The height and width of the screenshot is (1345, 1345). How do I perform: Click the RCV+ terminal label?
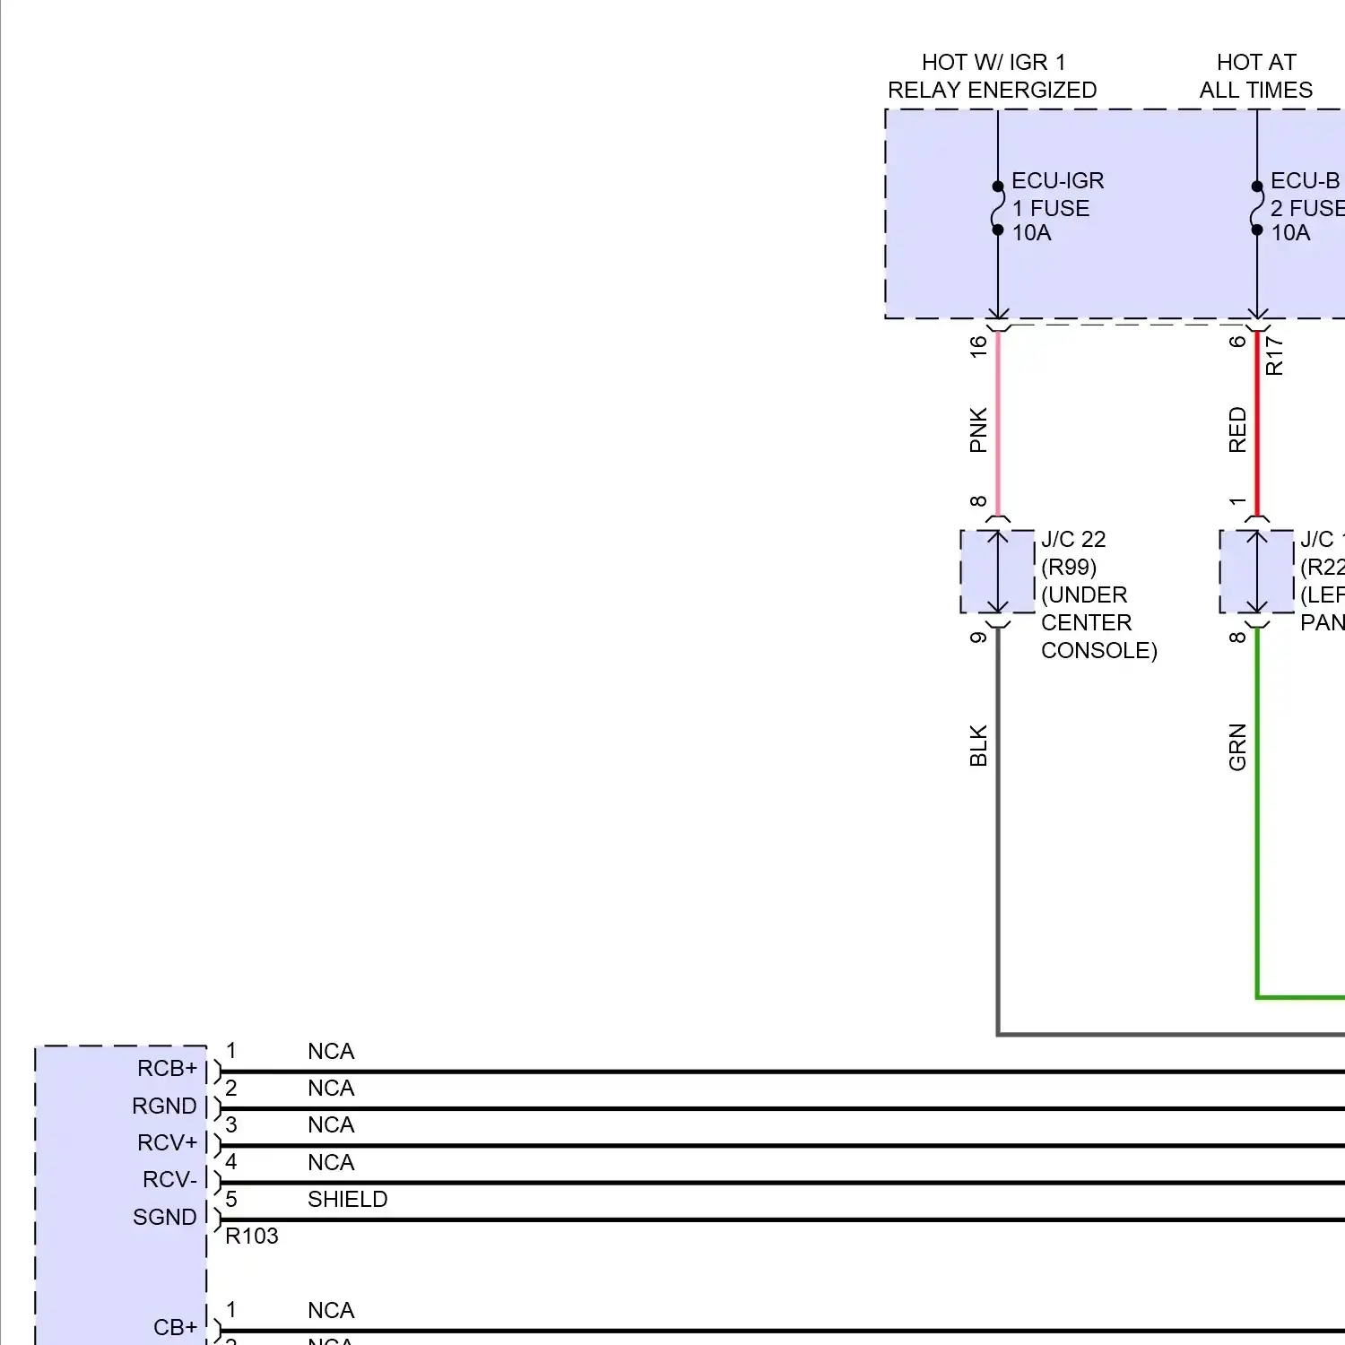pos(167,1143)
